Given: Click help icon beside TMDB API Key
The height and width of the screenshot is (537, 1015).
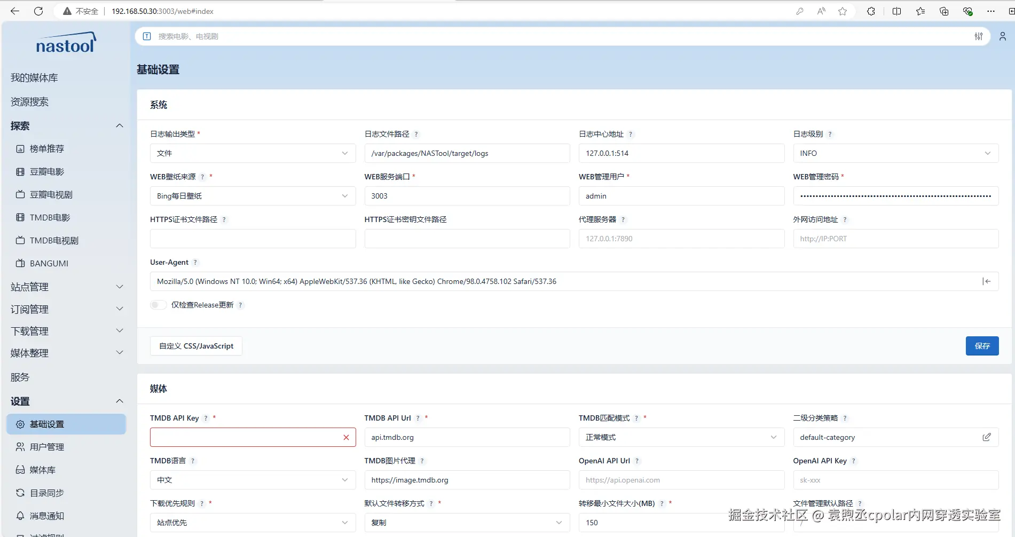Looking at the screenshot, I should 206,418.
